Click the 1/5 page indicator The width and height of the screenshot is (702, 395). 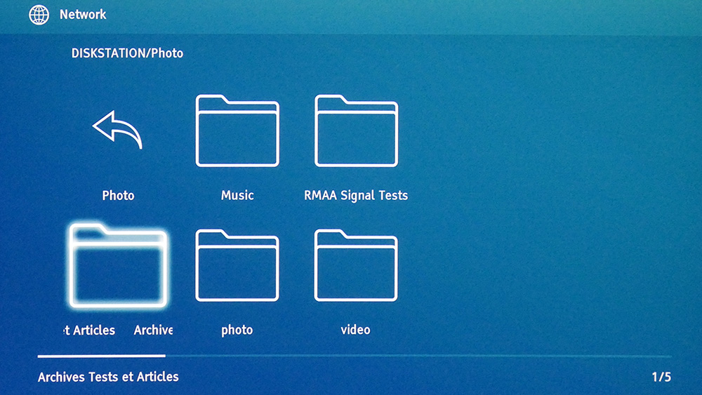tap(661, 377)
